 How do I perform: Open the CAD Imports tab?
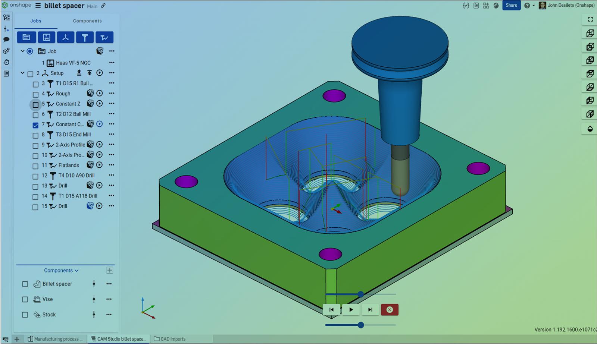tap(170, 339)
